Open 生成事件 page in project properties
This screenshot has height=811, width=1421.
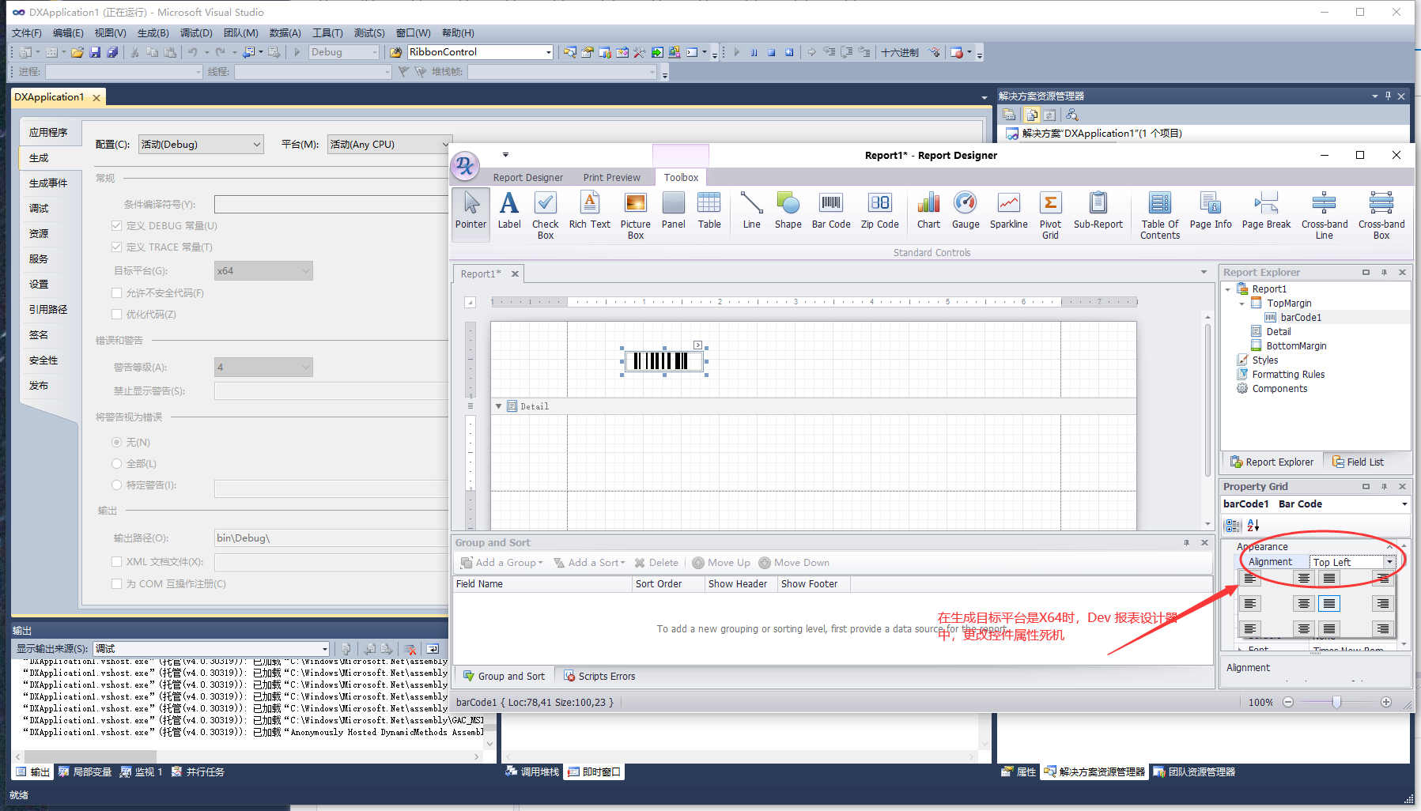pyautogui.click(x=48, y=183)
